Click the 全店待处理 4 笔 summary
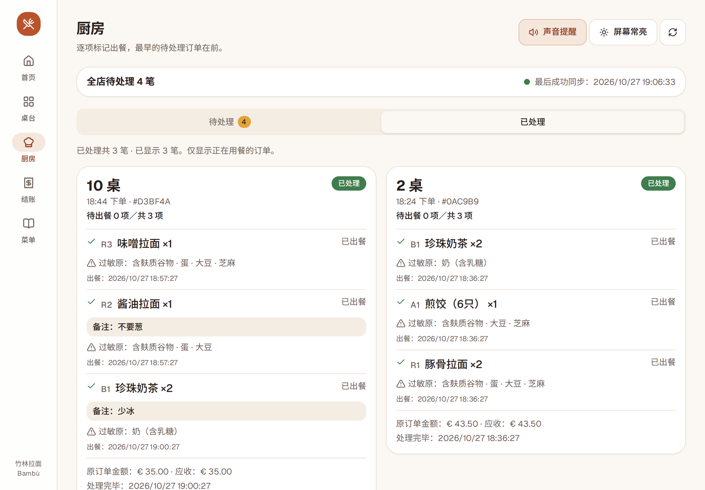705x490 pixels. pyautogui.click(x=121, y=82)
